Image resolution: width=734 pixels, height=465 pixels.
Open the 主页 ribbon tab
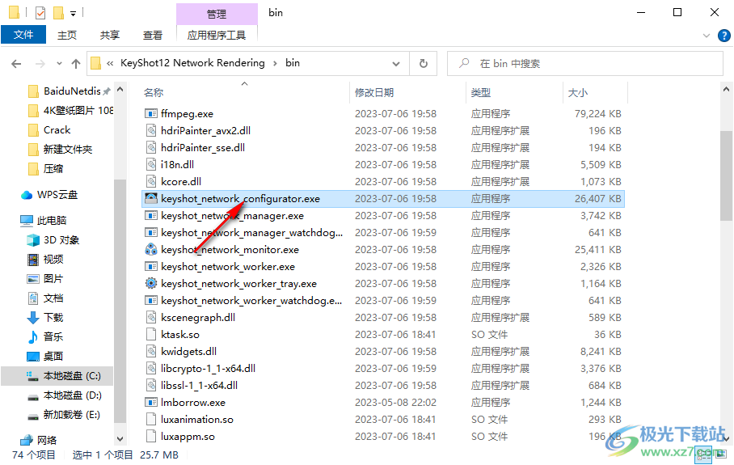[67, 35]
